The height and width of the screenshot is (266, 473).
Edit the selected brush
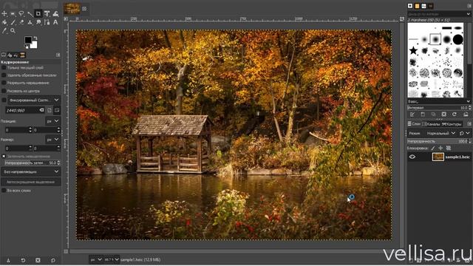412,115
